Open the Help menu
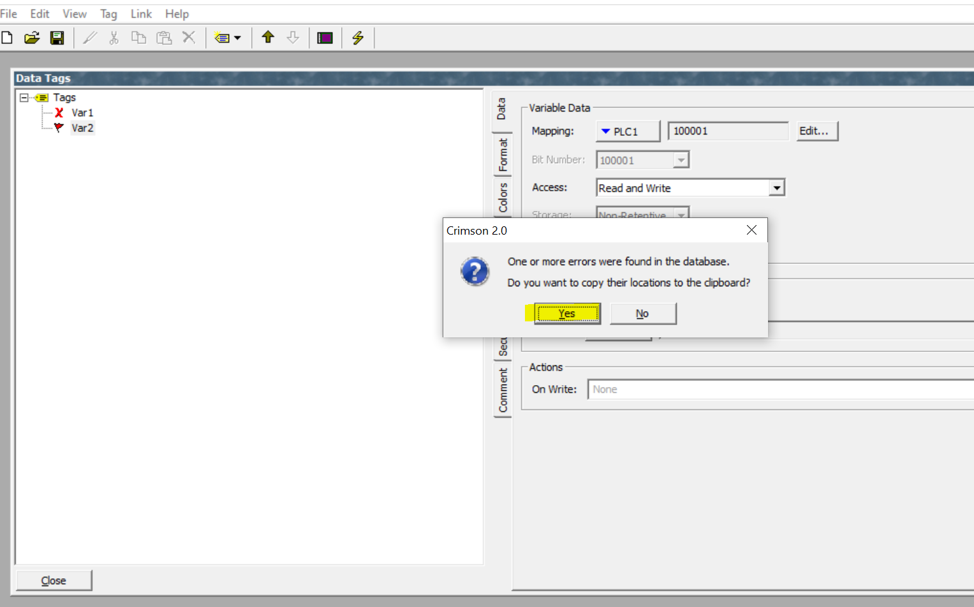 [177, 13]
